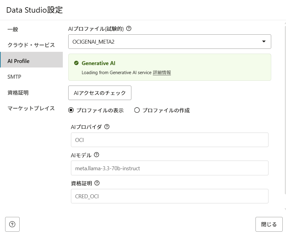Open the マーケットプレイス tab
Screen dimensions: 286x235
click(x=31, y=108)
